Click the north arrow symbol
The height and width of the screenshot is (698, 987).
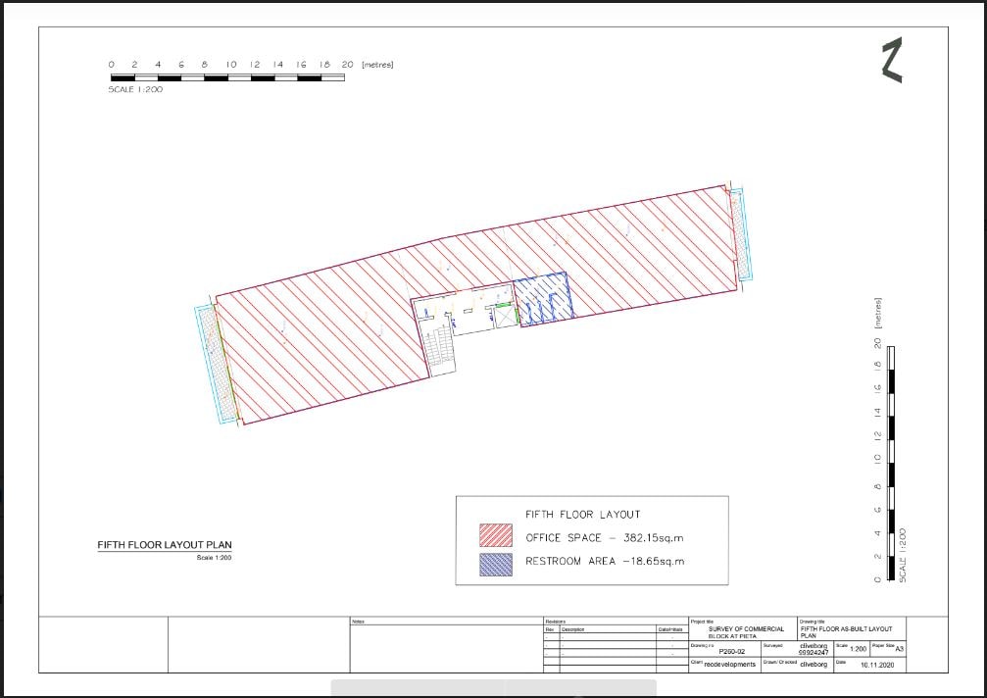click(893, 61)
